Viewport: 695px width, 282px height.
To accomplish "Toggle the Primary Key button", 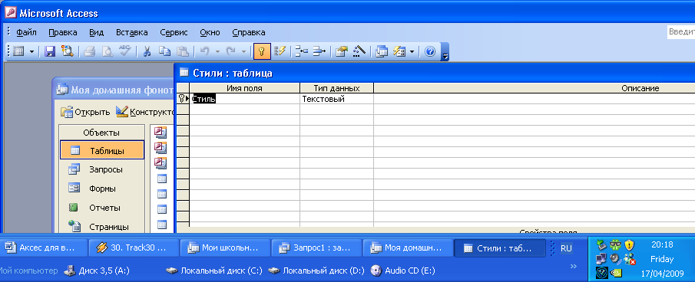I will click(262, 51).
